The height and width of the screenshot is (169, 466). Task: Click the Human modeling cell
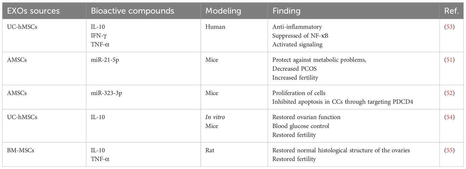[215, 27]
